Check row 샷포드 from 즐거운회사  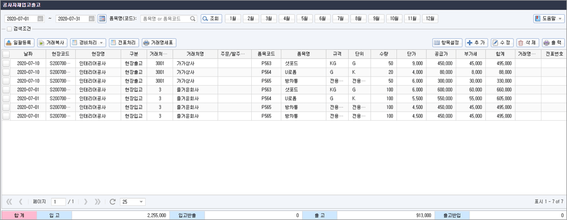click(x=6, y=90)
